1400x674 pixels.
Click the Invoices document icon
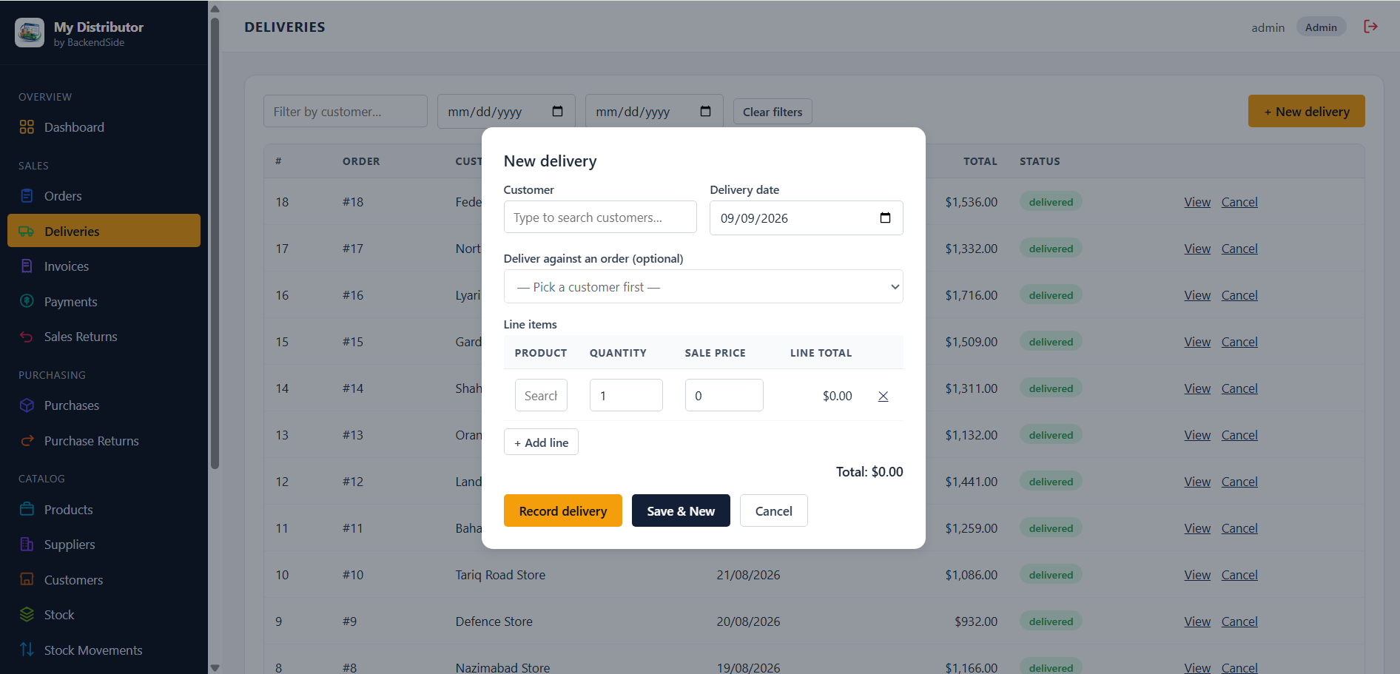[x=27, y=266]
